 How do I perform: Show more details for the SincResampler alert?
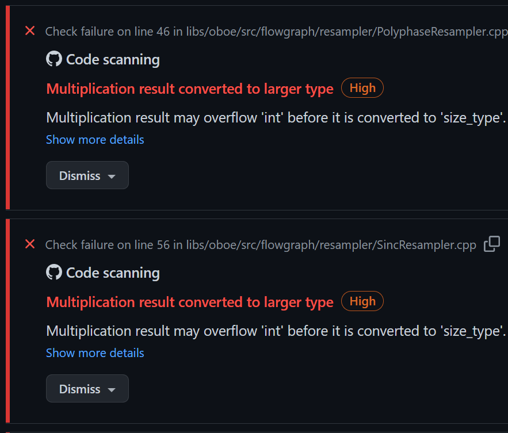[x=94, y=352]
